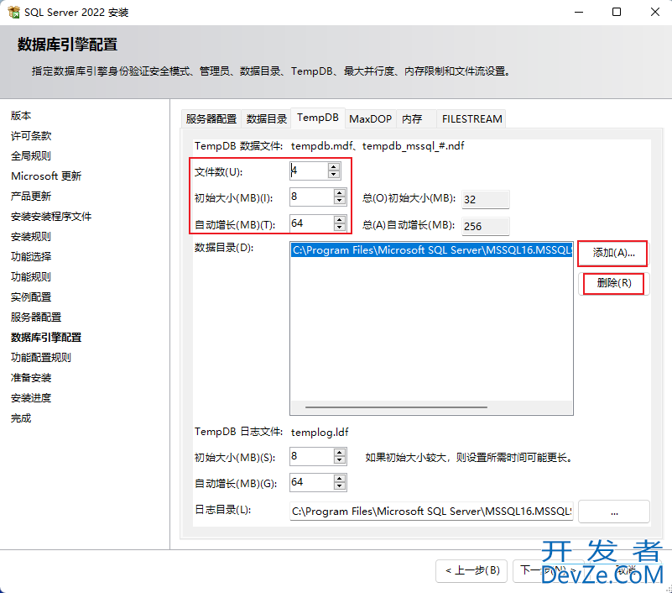
Task: Close the SQL Server 2022 setup window
Action: pos(655,12)
